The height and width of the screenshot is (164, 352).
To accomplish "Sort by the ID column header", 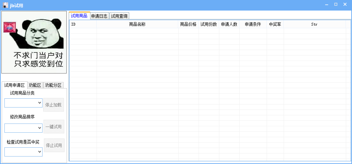I will (83, 24).
